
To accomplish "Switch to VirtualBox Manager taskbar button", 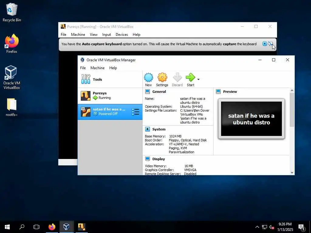I will [67, 227].
